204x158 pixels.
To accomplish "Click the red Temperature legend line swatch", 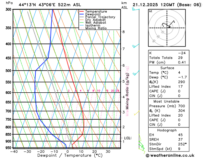I will click(82, 11).
